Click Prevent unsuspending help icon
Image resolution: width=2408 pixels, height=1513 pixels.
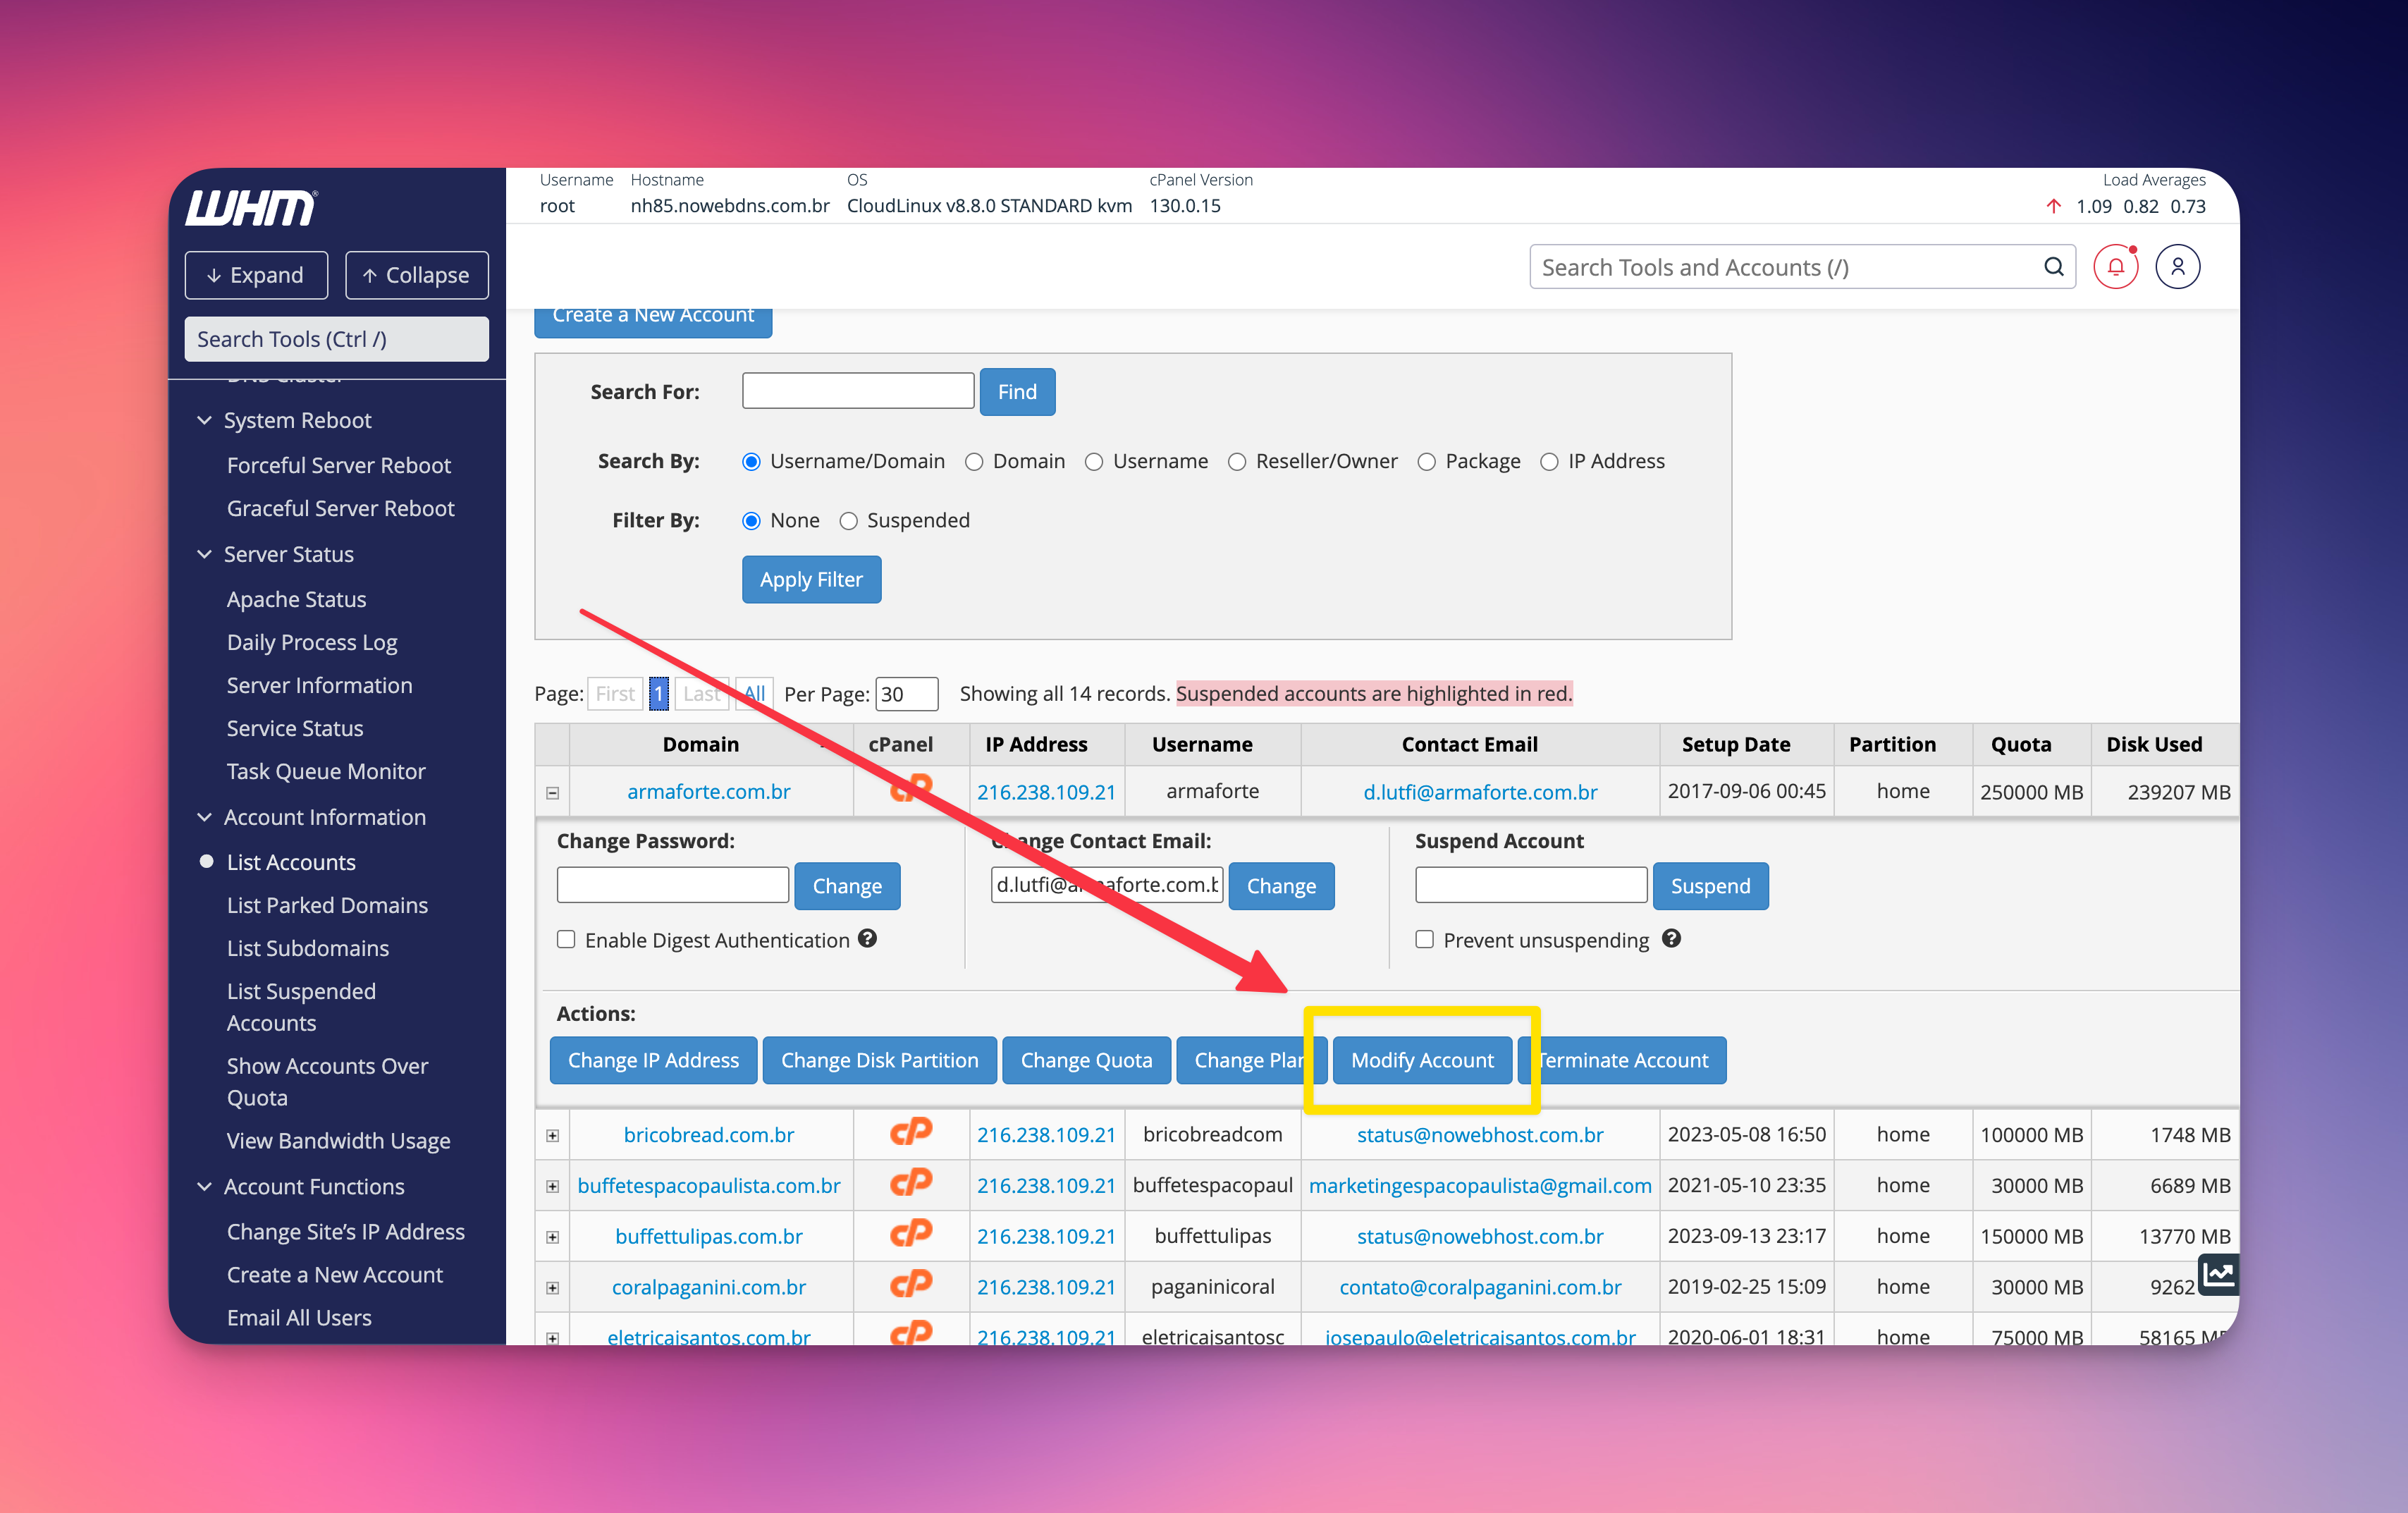(x=1671, y=938)
